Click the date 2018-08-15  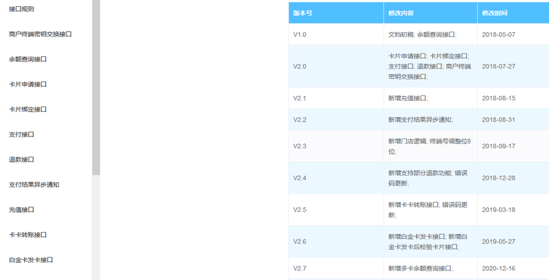pyautogui.click(x=499, y=98)
